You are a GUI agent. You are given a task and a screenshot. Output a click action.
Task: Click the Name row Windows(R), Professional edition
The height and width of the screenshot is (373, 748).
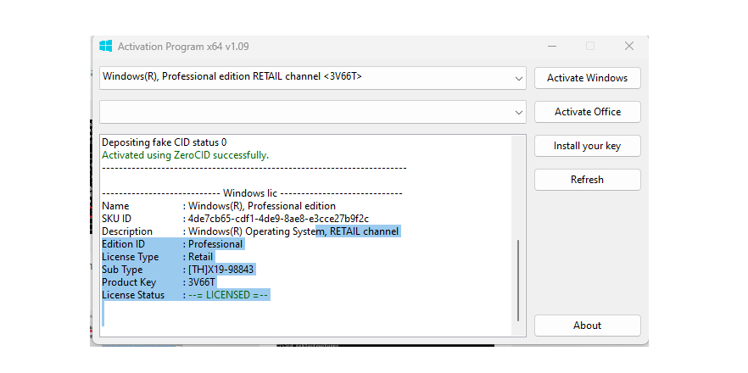[262, 206]
